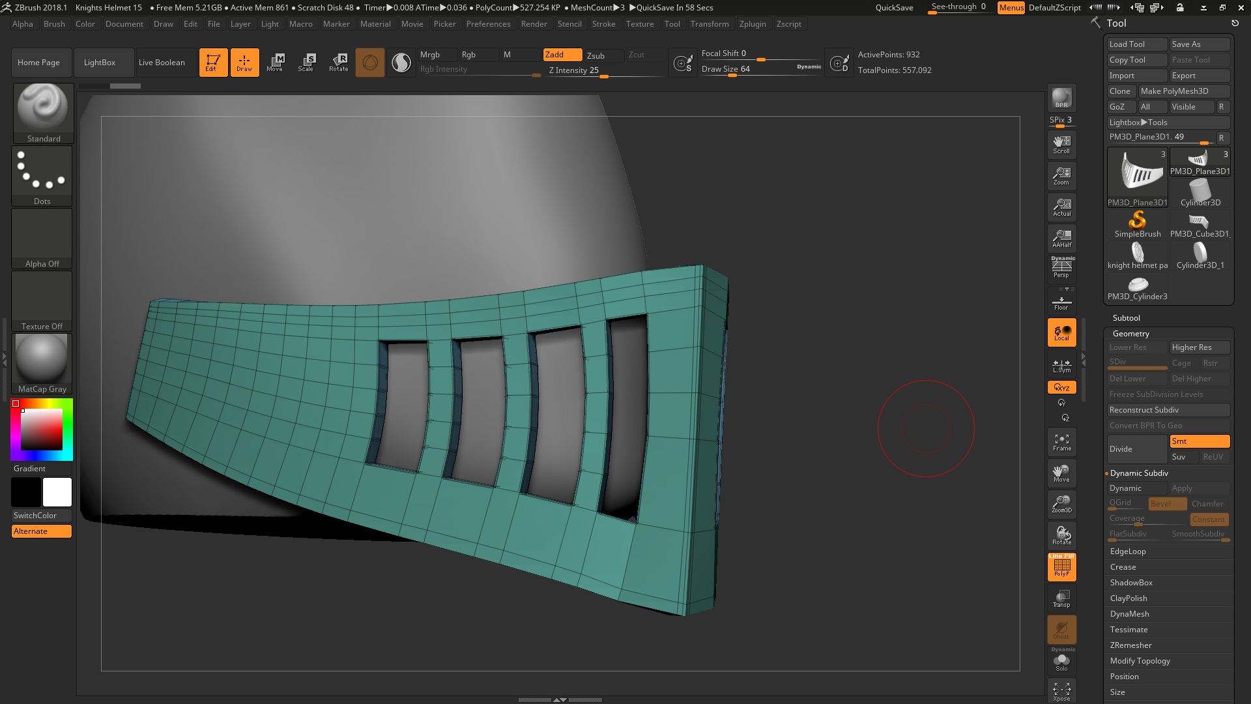
Task: Switch to the Rotate gizmo tool
Action: (x=338, y=63)
